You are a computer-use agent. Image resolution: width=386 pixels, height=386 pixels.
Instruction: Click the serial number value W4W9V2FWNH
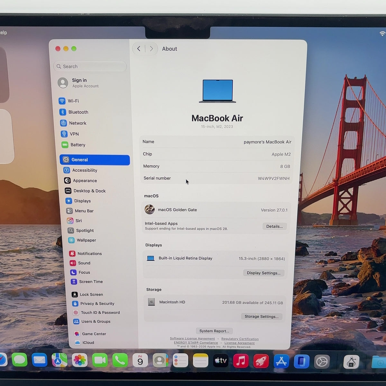point(274,179)
